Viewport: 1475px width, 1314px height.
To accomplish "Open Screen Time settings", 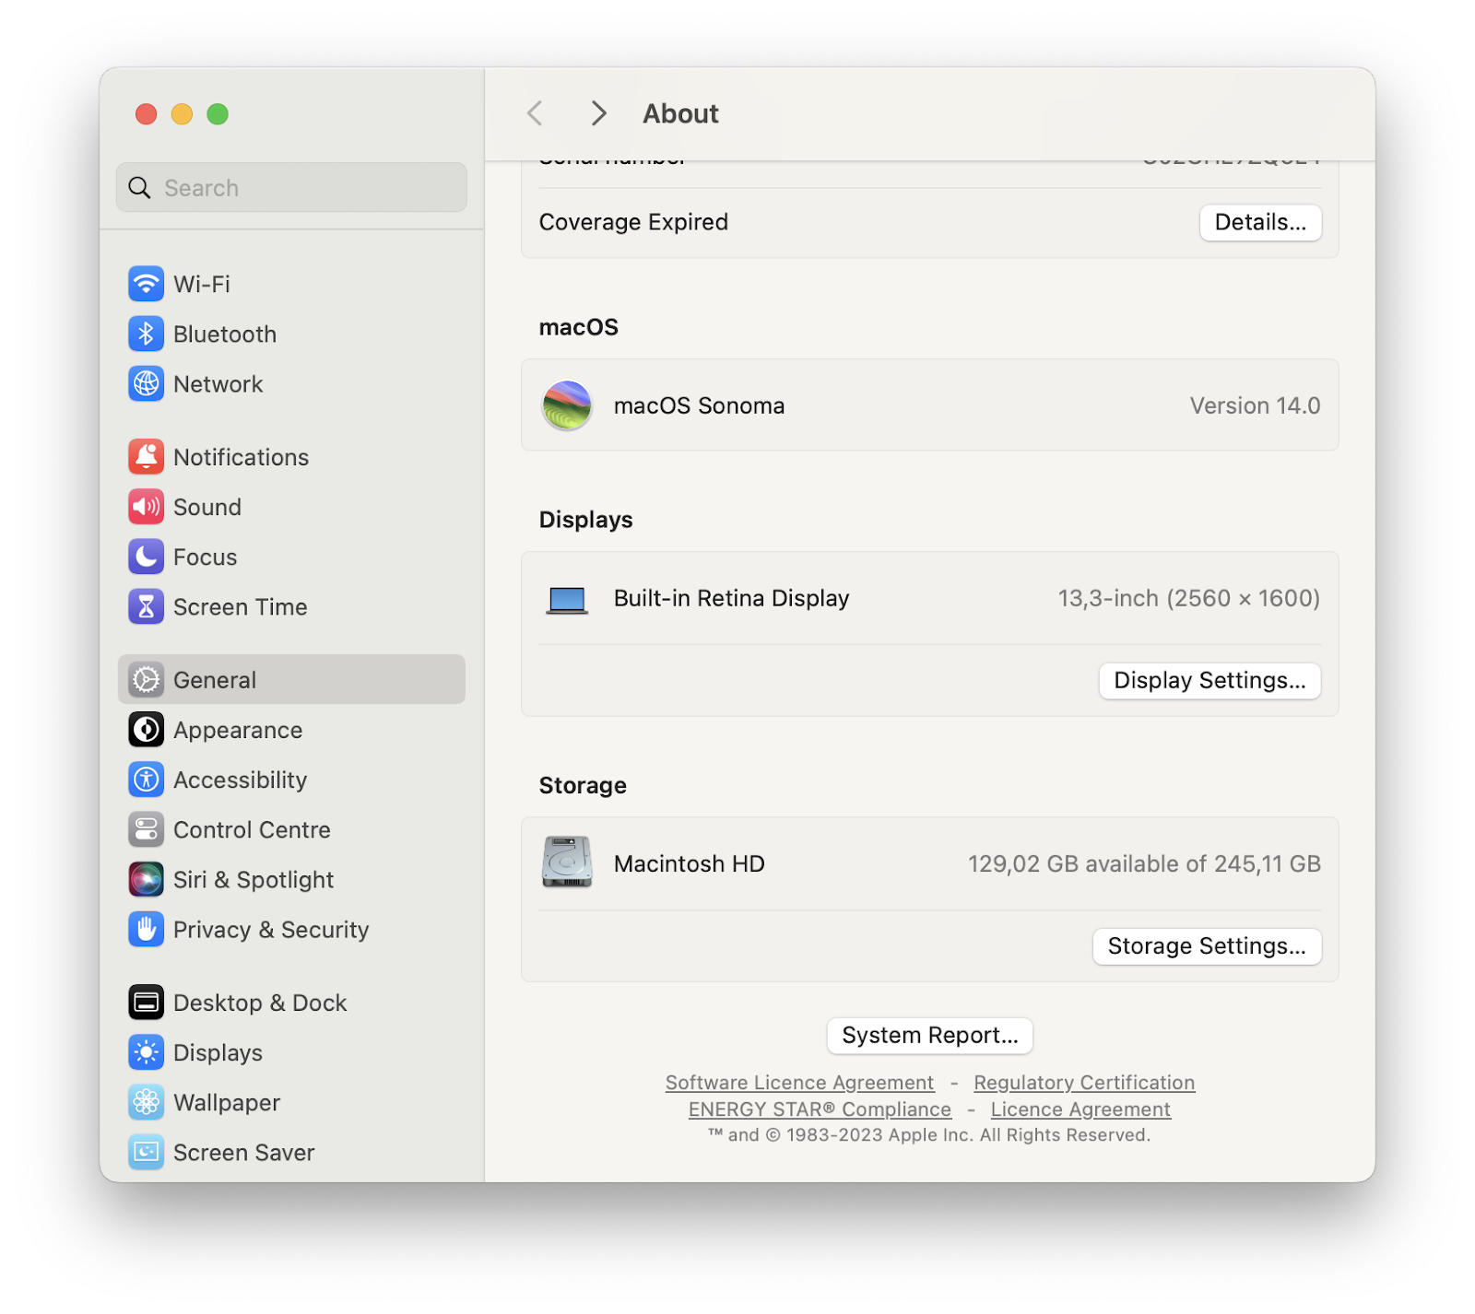I will tap(146, 606).
